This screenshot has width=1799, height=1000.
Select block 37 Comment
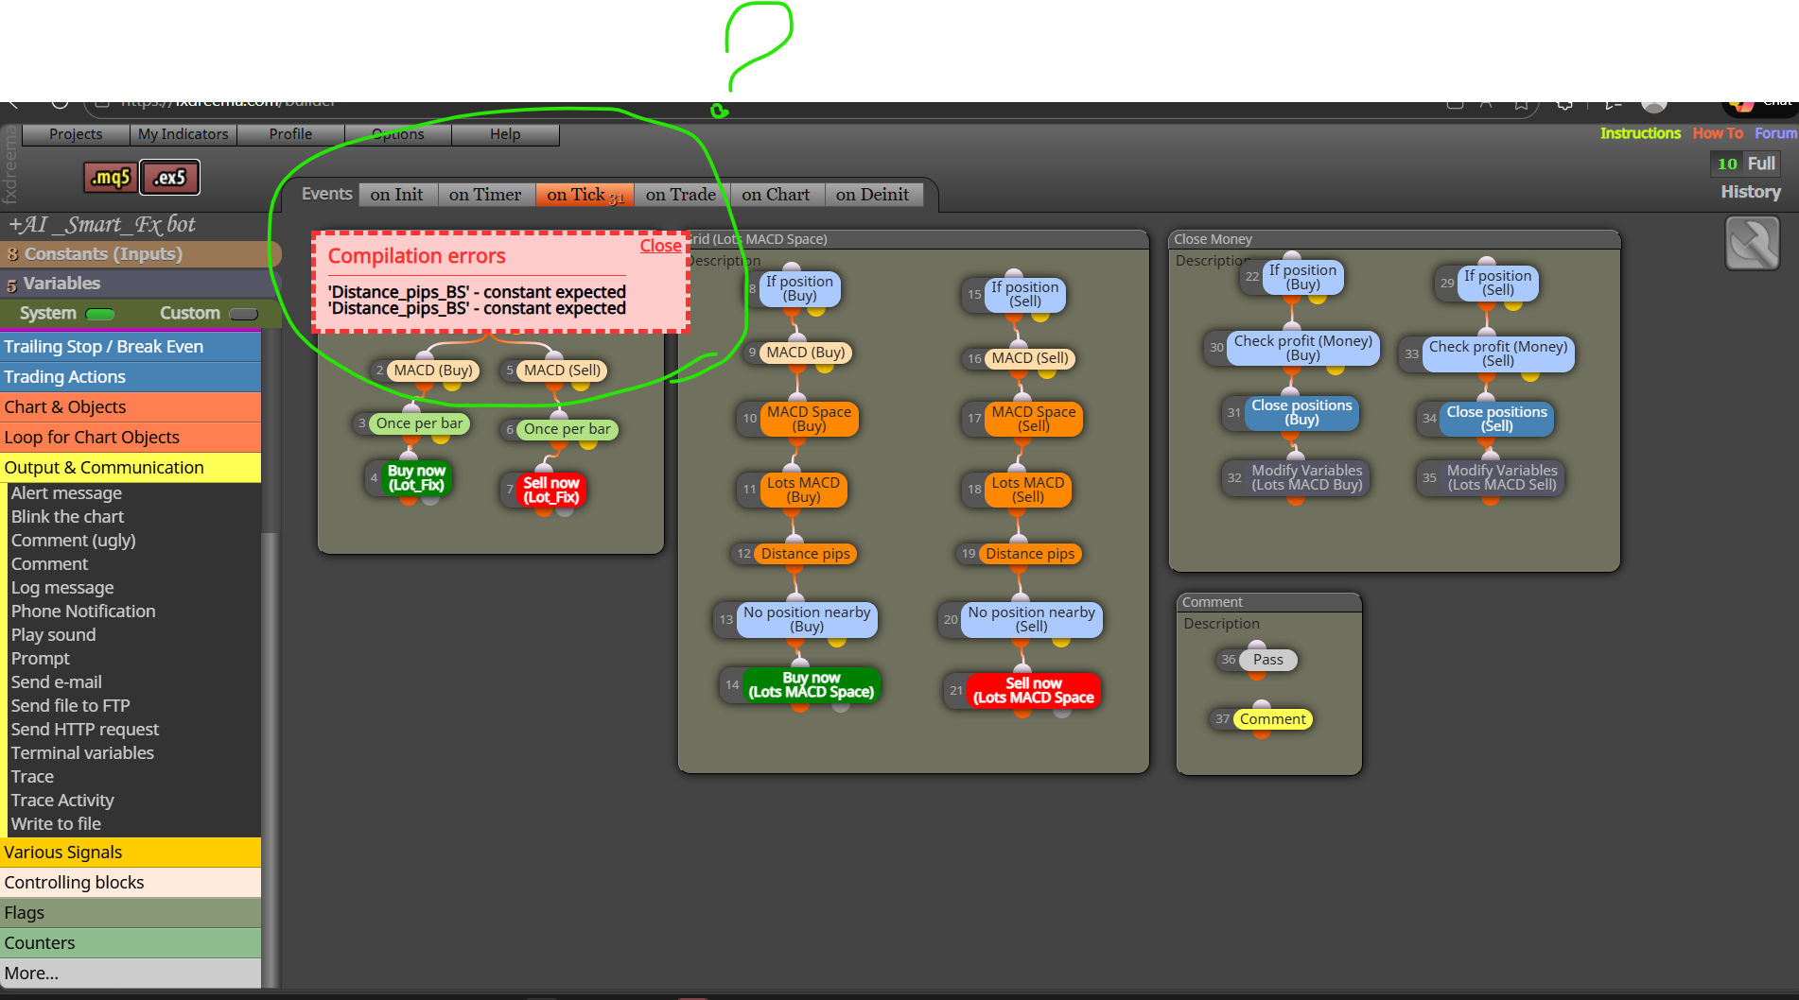1272,719
